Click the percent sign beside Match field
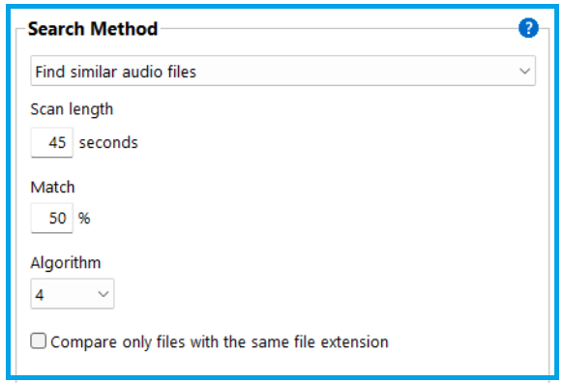 click(x=84, y=219)
